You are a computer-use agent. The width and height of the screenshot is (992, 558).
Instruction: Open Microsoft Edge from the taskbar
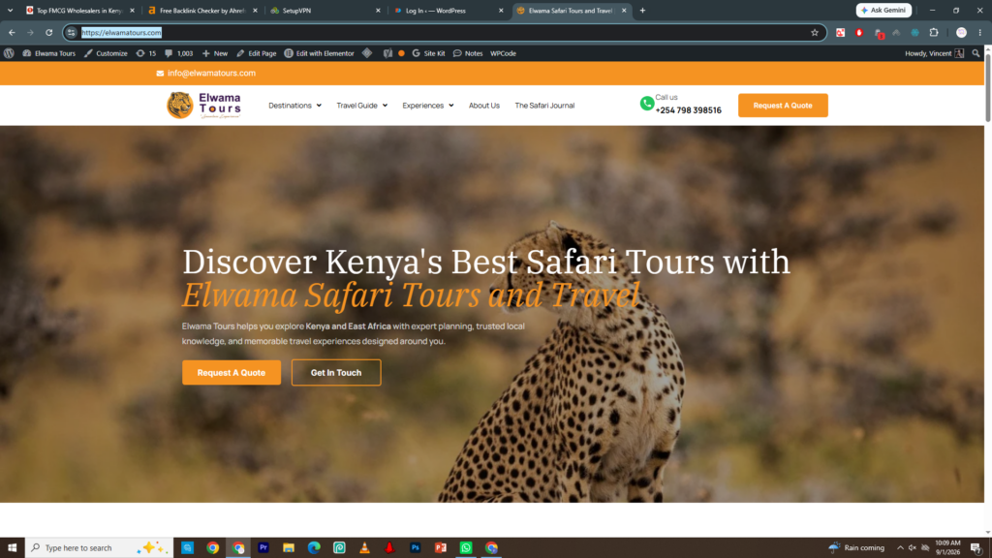tap(314, 548)
